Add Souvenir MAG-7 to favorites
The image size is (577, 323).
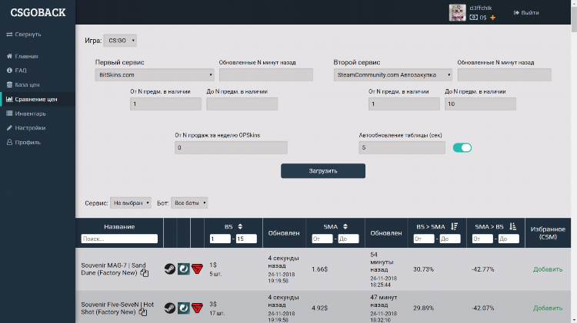click(548, 269)
